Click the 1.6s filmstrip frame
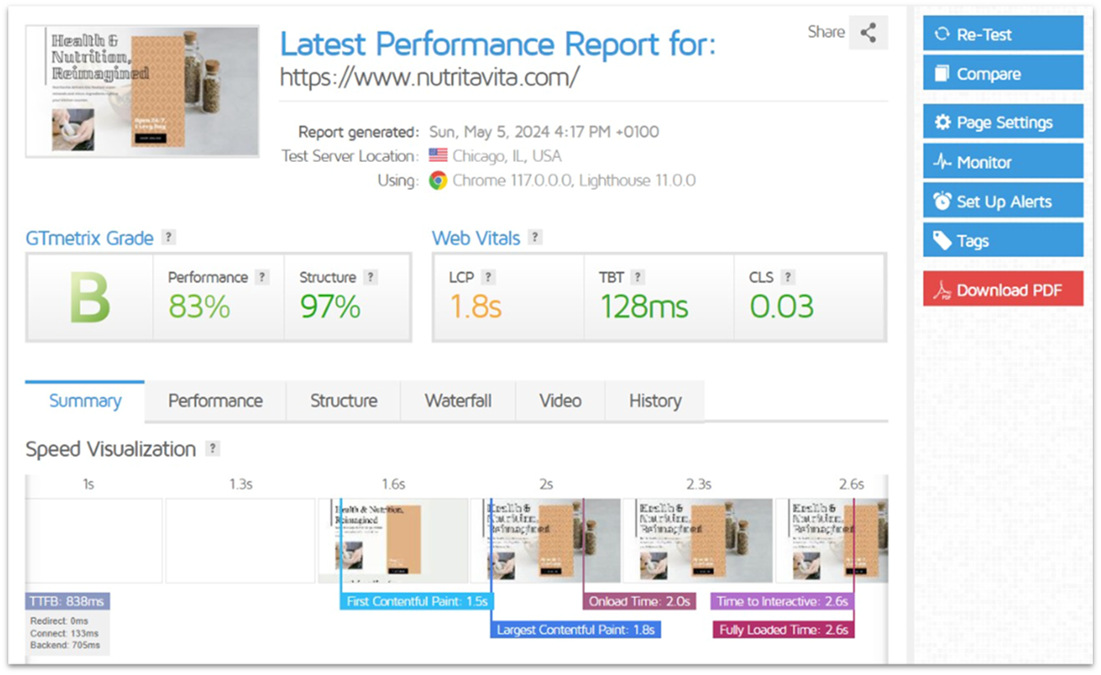 (393, 540)
